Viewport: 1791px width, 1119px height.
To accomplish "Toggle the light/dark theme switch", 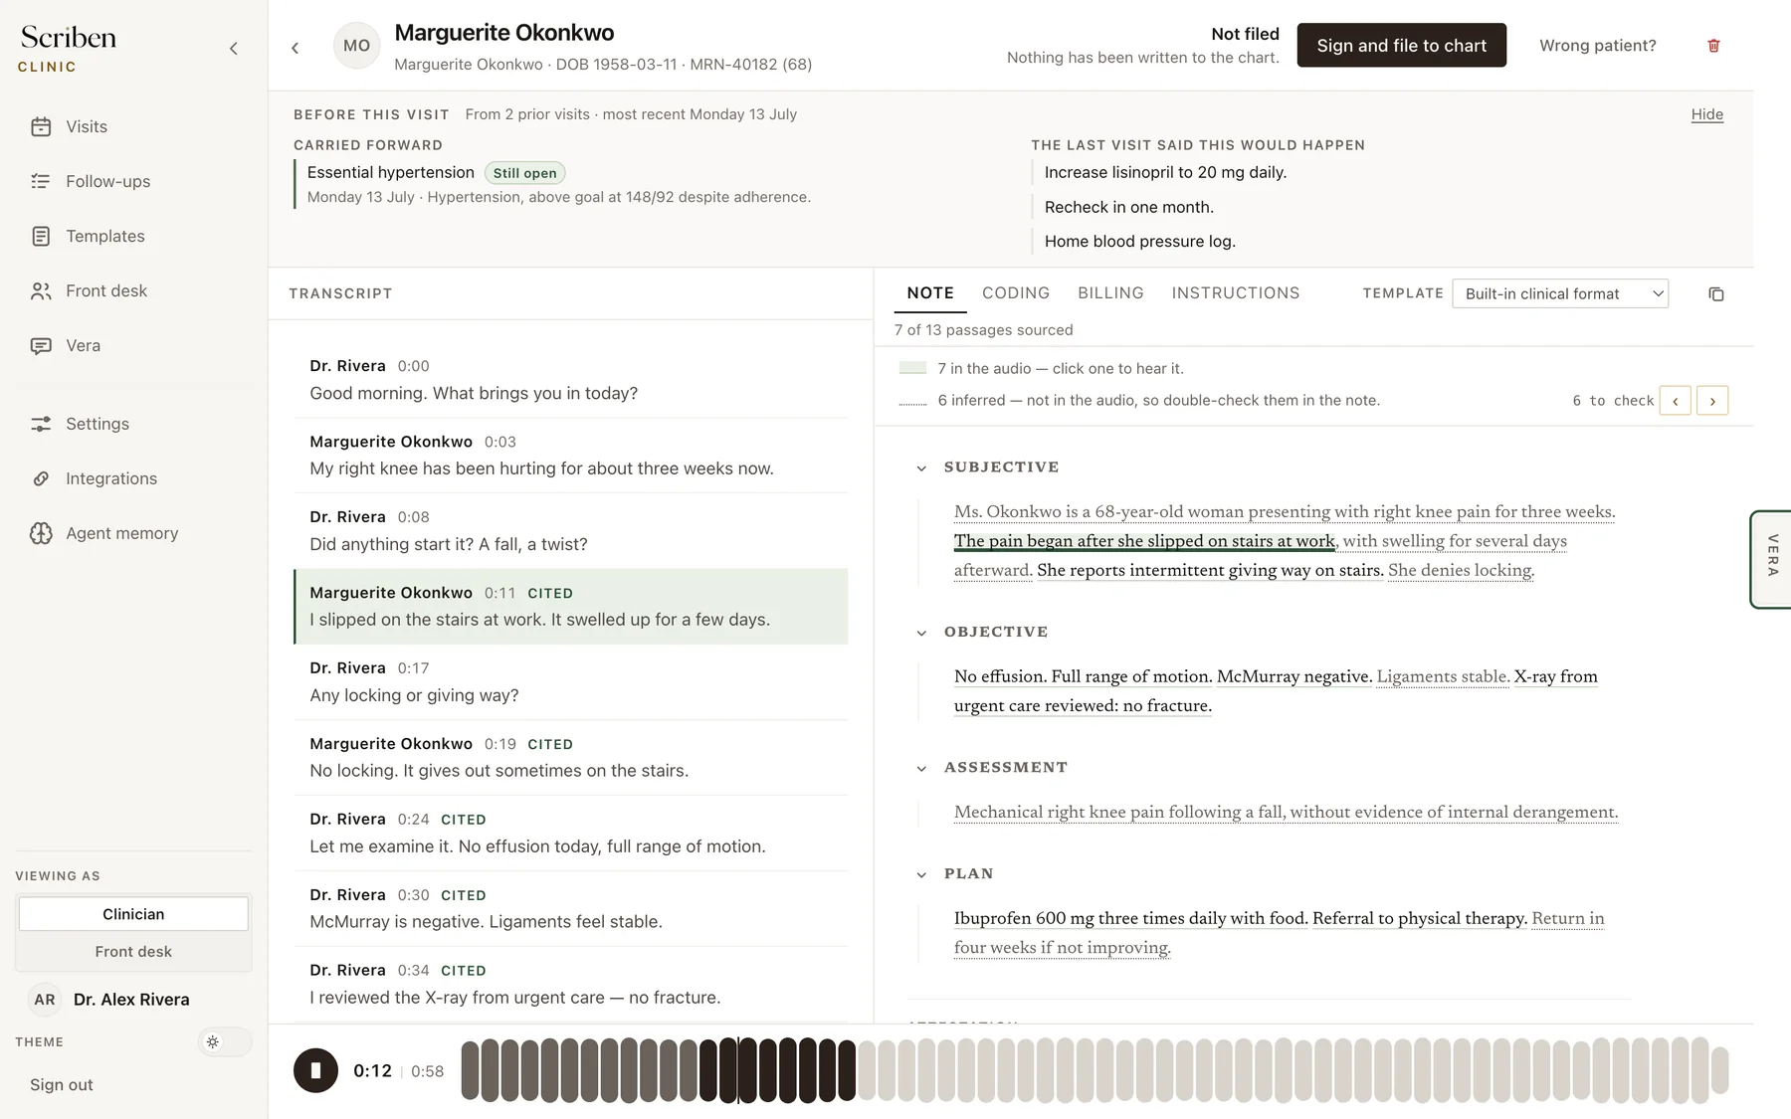I will pyautogui.click(x=225, y=1041).
